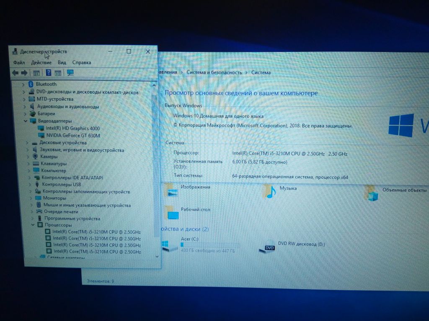The height and width of the screenshot is (321, 429).
Task: Expand Звуковые, игровые и видеоустройства node
Action: 28,150
